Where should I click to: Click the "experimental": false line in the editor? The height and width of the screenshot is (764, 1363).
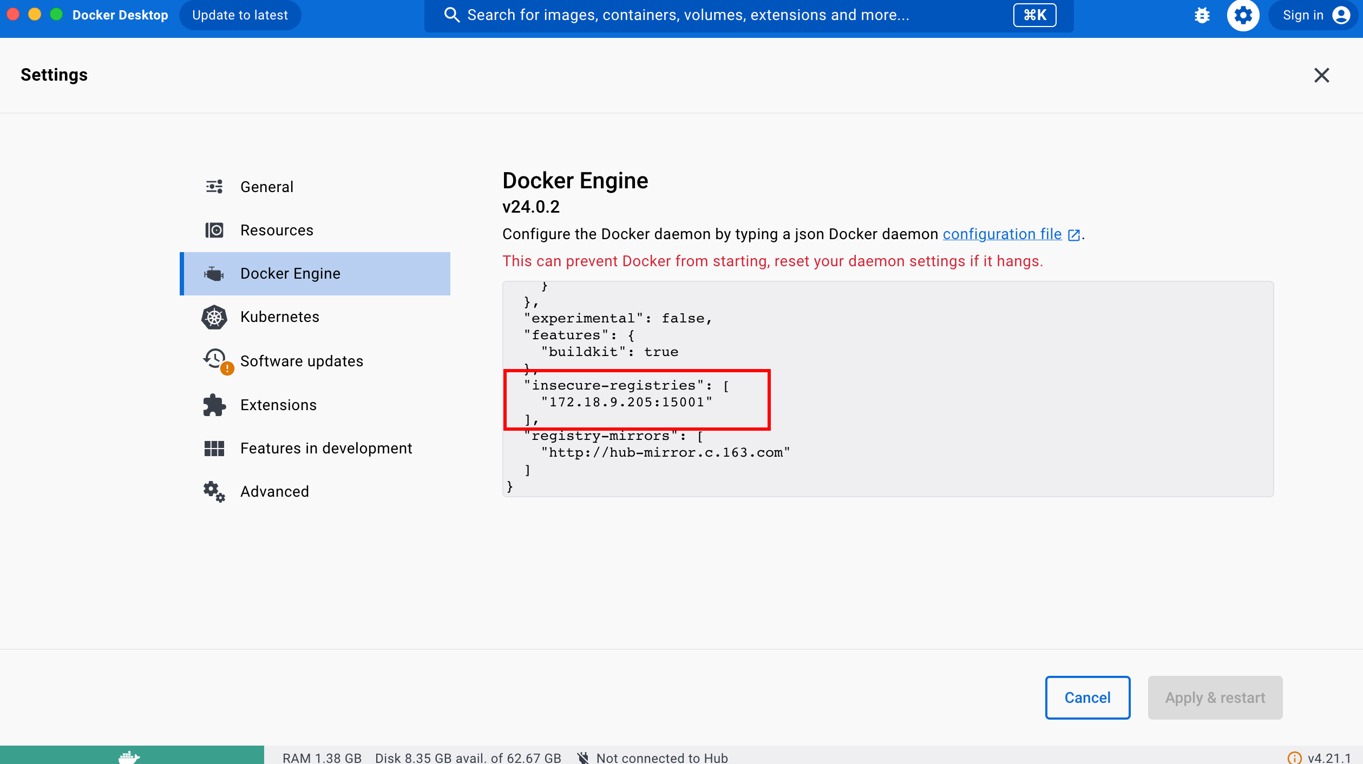pyautogui.click(x=618, y=318)
